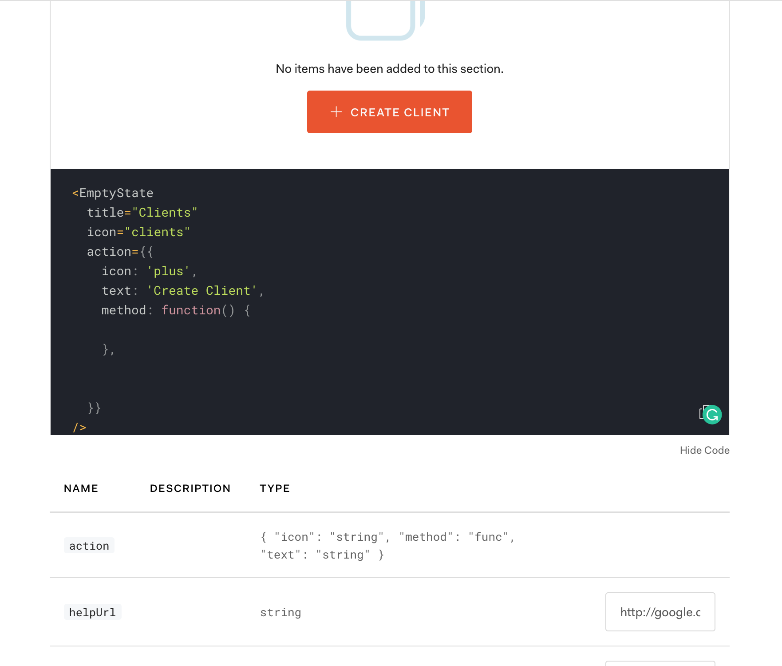
Task: Click the TYPE column header
Action: click(x=274, y=488)
